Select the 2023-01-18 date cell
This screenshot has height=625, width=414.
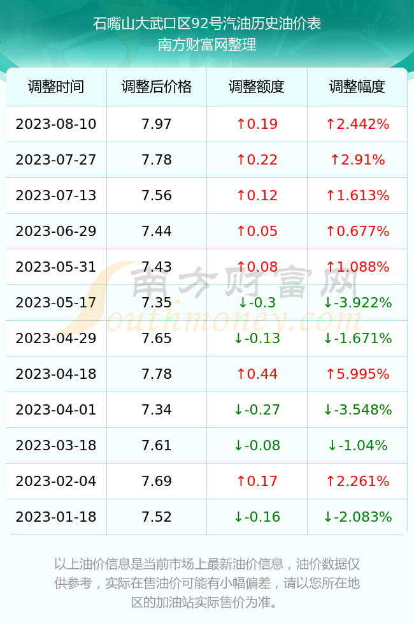click(x=56, y=517)
